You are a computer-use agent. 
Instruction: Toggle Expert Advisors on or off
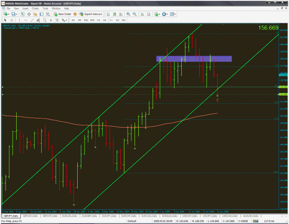[x=91, y=14]
